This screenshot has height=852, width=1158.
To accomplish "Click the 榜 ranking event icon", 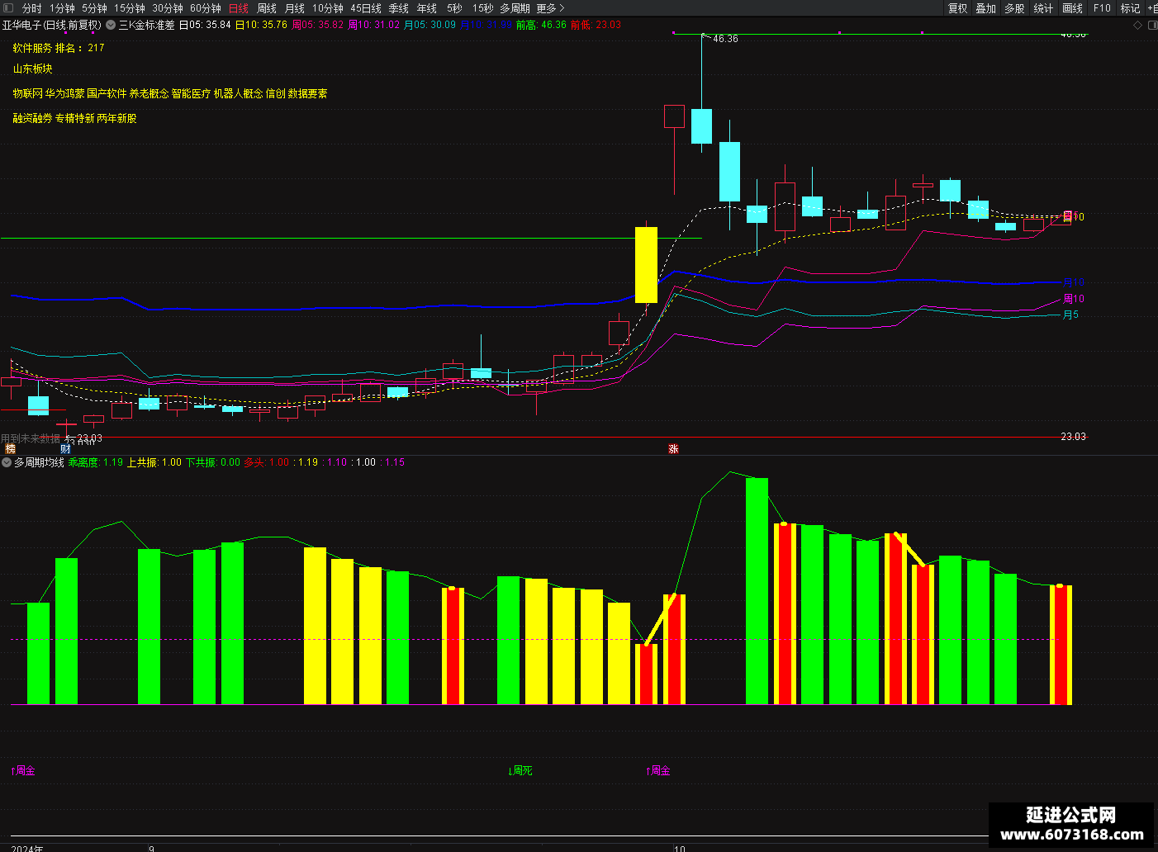I will click(10, 449).
